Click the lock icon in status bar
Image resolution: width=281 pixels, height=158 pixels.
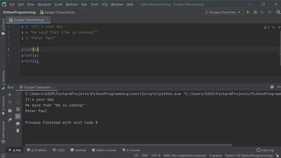coord(277,155)
